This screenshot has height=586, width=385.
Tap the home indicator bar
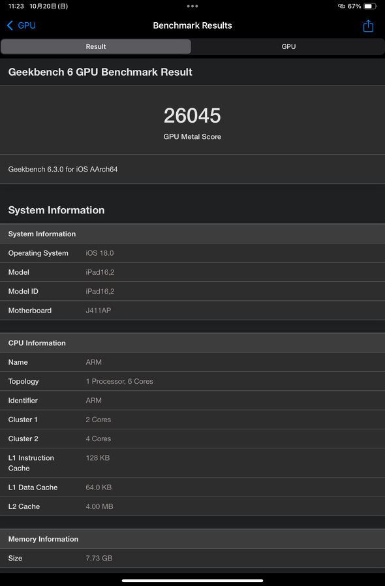pyautogui.click(x=192, y=579)
